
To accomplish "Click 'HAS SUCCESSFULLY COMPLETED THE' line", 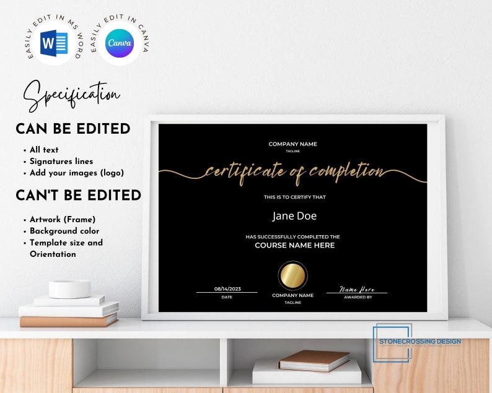I will click(x=292, y=237).
